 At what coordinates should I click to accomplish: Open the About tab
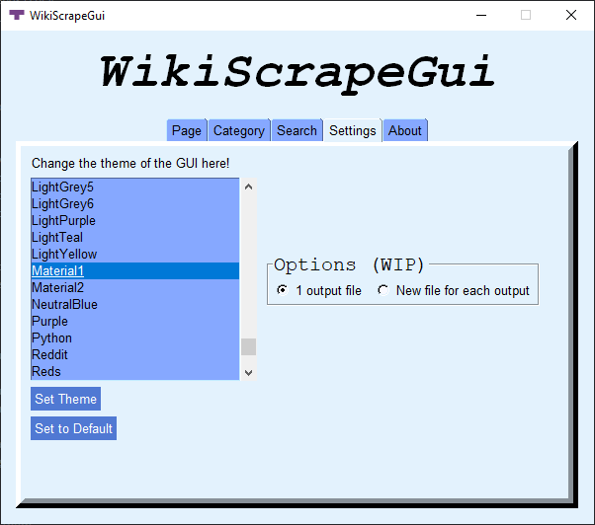[405, 130]
